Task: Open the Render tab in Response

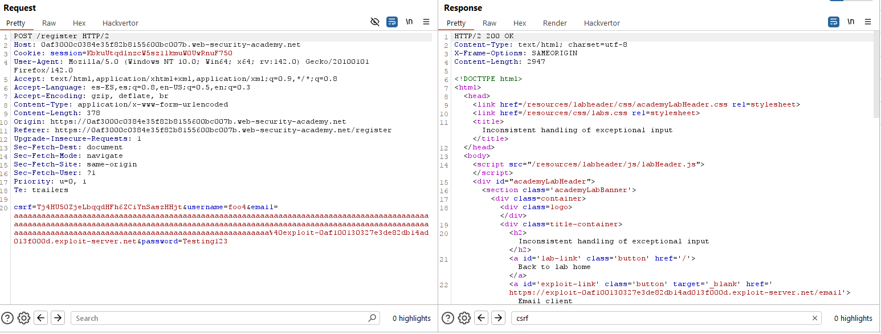Action: point(554,23)
